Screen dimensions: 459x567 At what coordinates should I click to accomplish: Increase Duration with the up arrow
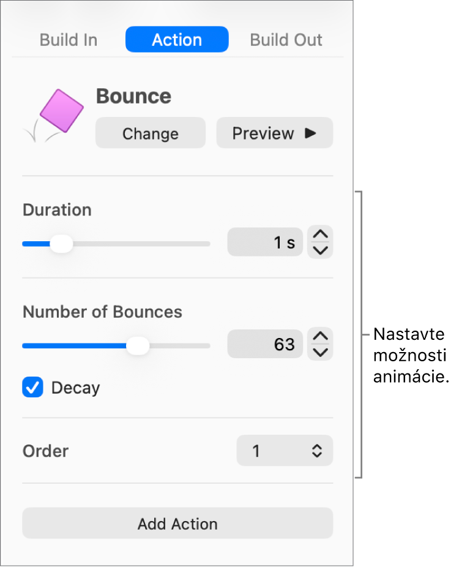pos(320,234)
